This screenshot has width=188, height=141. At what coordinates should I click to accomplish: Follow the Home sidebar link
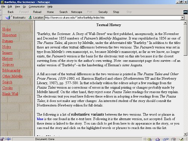coord(7,29)
